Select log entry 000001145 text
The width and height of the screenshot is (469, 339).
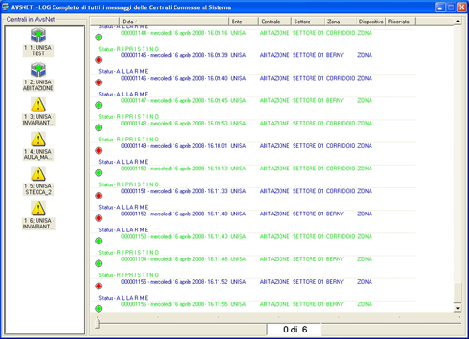174,55
